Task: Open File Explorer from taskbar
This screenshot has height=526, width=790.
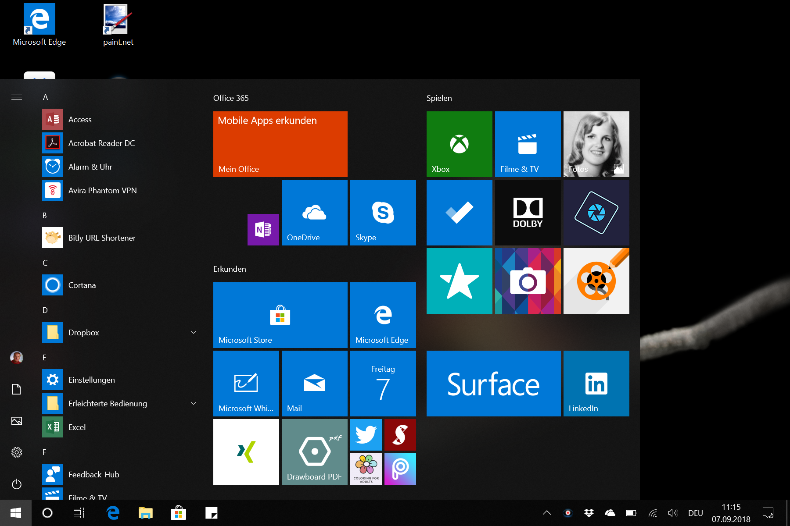Action: click(146, 513)
